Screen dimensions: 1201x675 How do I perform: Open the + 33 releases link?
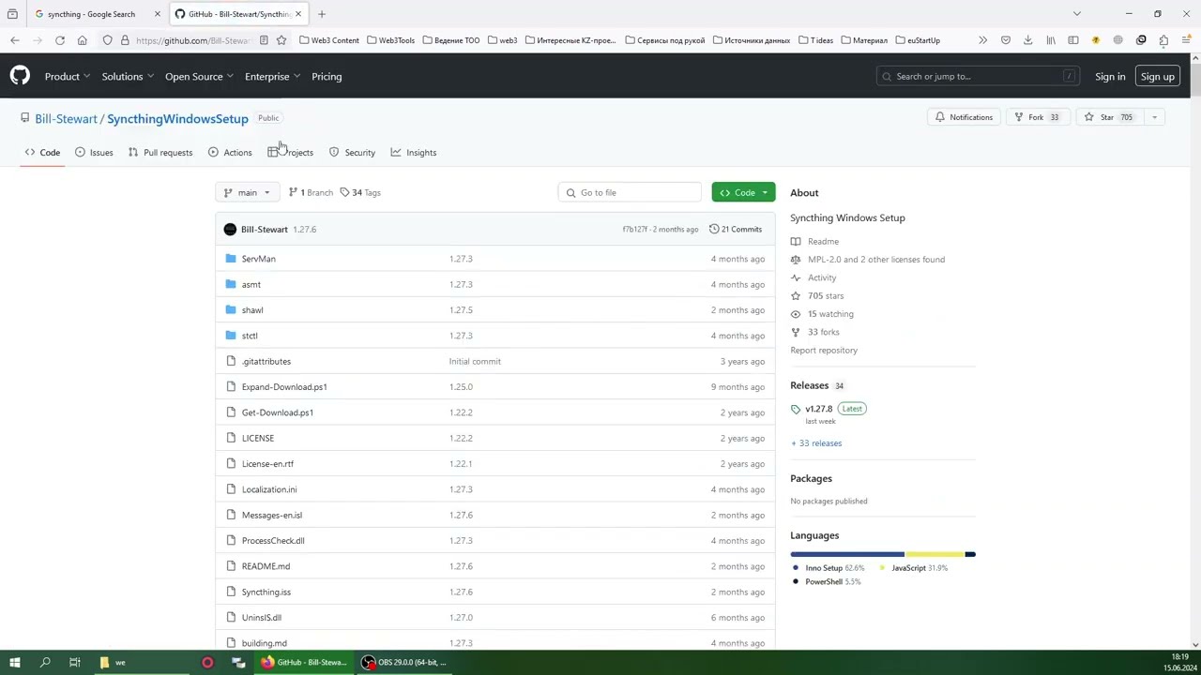816,443
